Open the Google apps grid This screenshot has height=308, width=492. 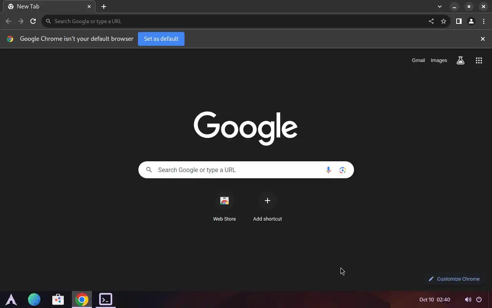(479, 60)
